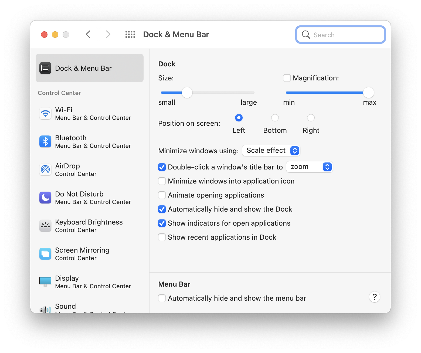Open the double-click title bar action dropdown
The width and height of the screenshot is (421, 353).
pyautogui.click(x=309, y=167)
